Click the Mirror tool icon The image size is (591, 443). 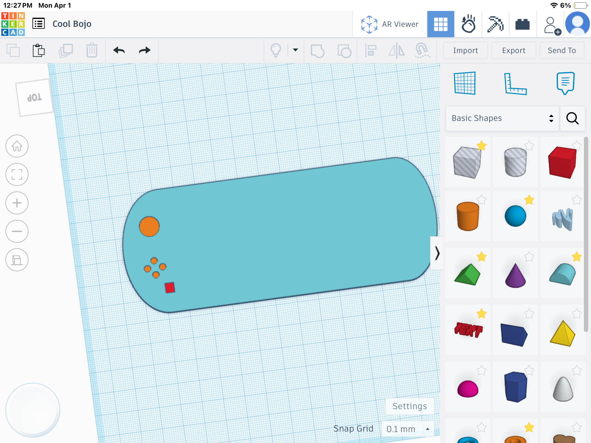tap(396, 51)
